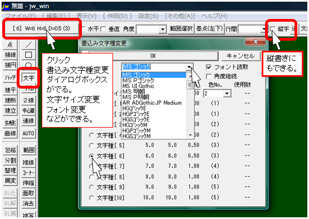309x219 pixels.
Task: Select the AUTO tool button
Action: point(28,133)
